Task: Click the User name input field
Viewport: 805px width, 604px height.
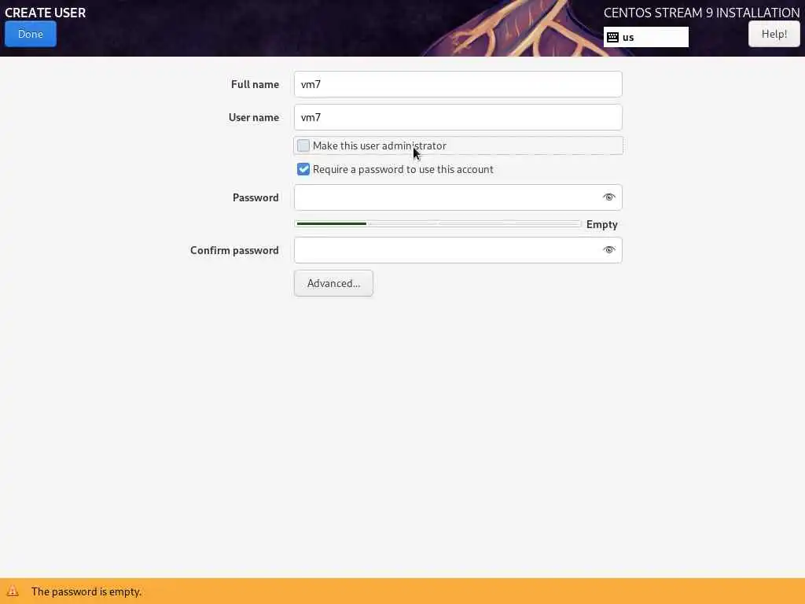Action: click(x=458, y=117)
